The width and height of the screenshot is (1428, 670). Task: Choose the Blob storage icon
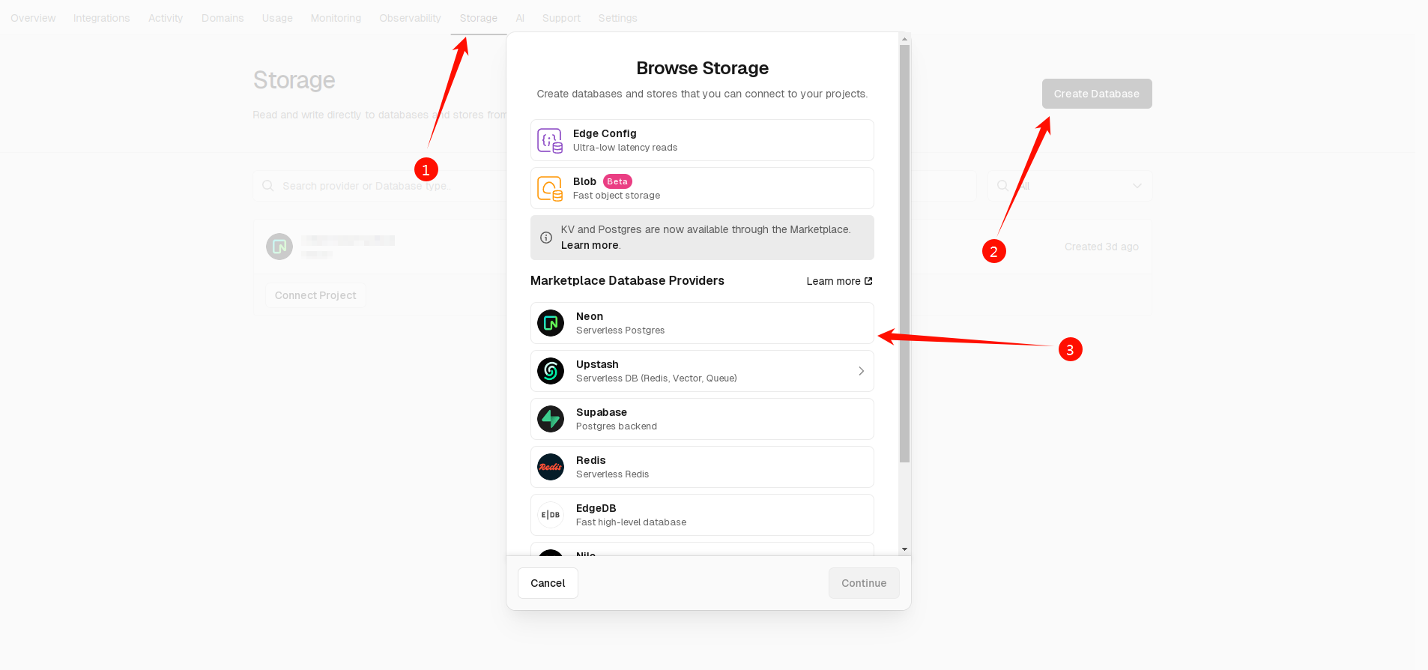pyautogui.click(x=550, y=188)
